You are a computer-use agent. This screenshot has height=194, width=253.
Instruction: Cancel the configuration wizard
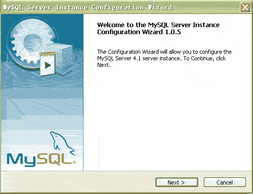tap(225, 182)
